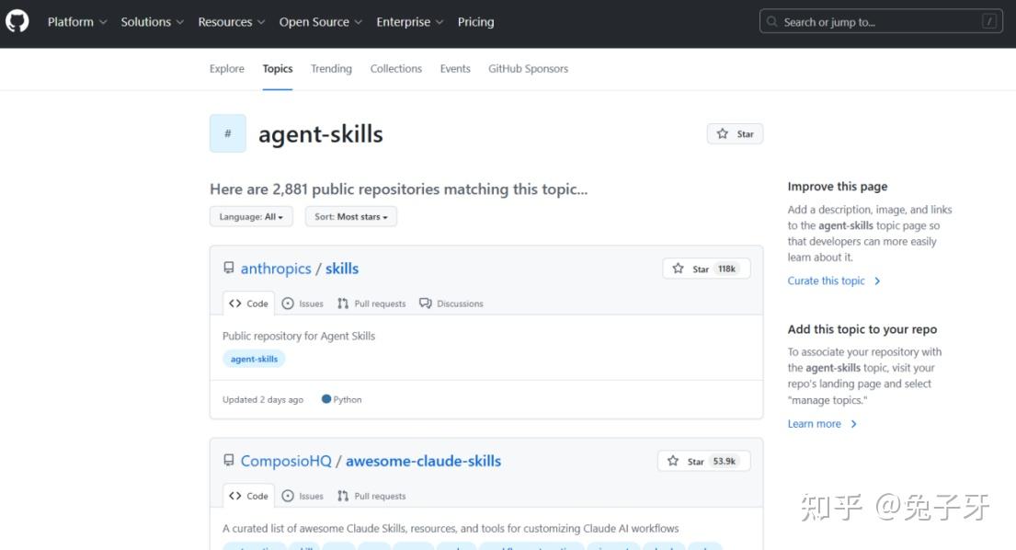Focus the Search or jump to field
This screenshot has width=1016, height=550.
coord(881,21)
